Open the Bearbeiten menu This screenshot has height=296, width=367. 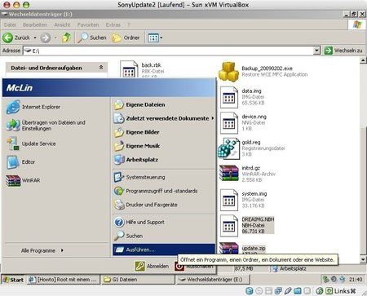tap(35, 24)
